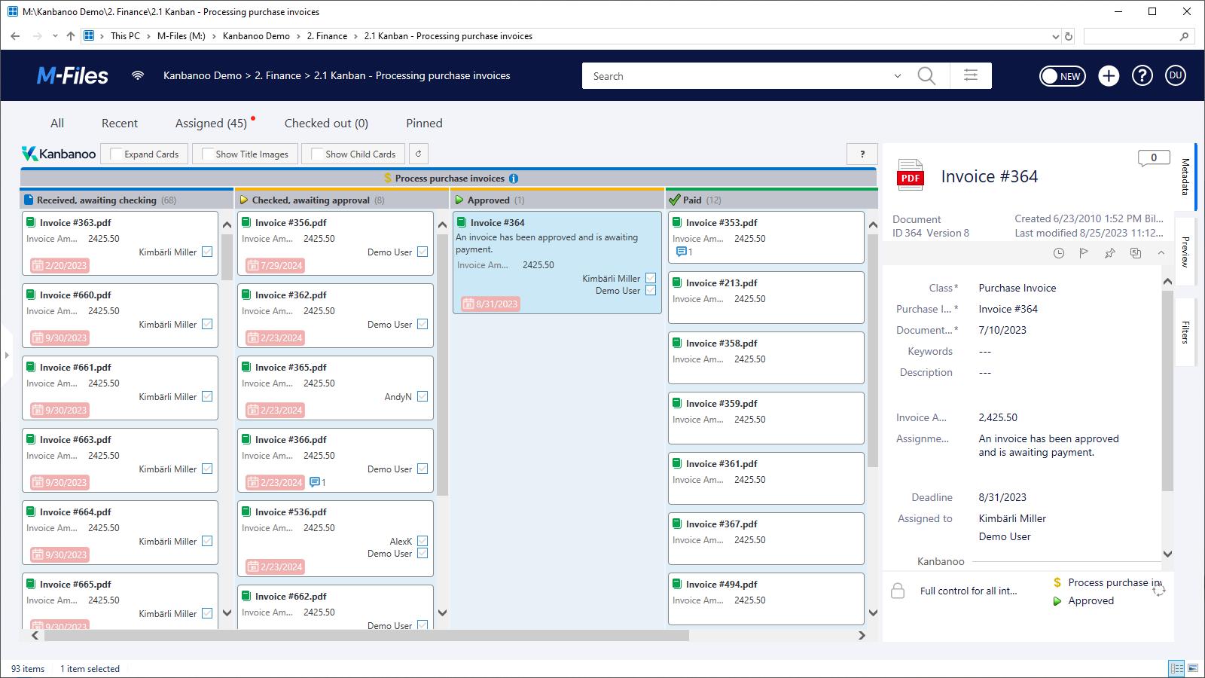The width and height of the screenshot is (1205, 678).
Task: Tick Kimbärli Miller checkbox on Invoice #363.pdf
Action: pyautogui.click(x=207, y=252)
